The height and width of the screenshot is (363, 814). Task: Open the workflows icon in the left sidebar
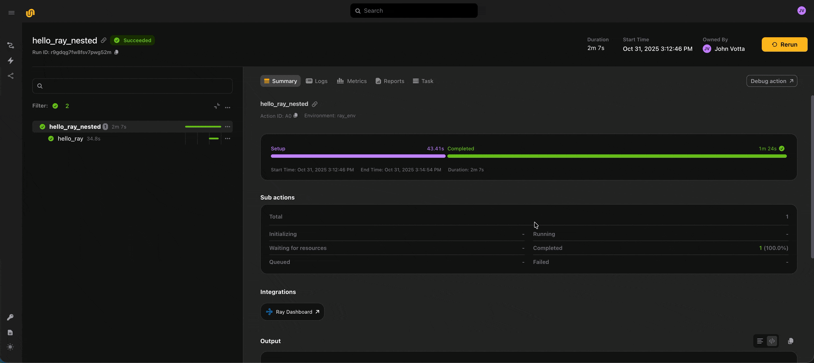pyautogui.click(x=11, y=45)
